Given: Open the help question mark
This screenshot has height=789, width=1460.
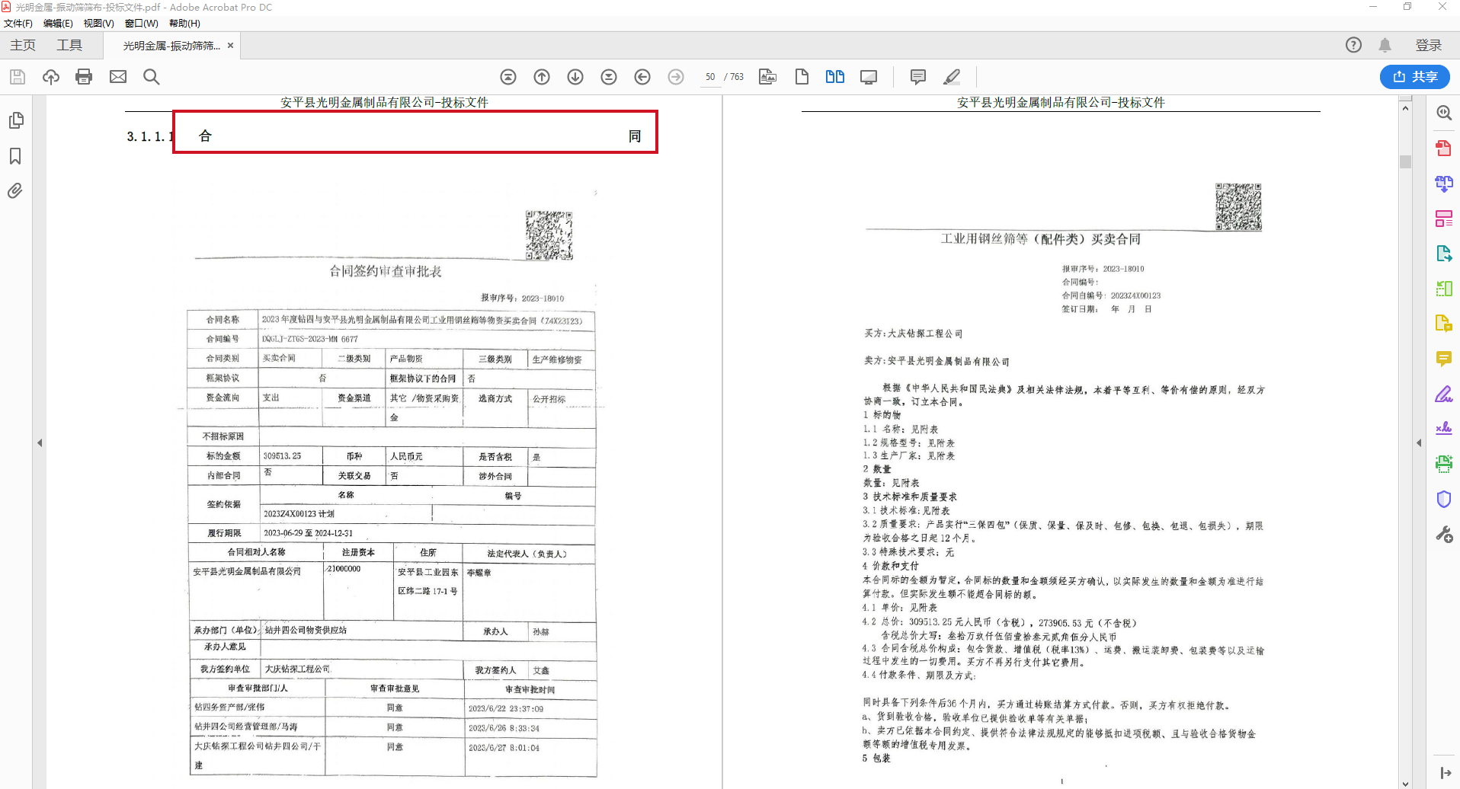Looking at the screenshot, I should pos(1353,45).
